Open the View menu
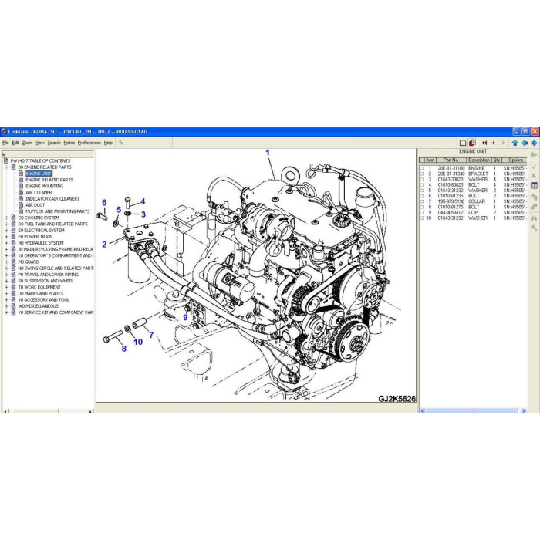Screen dimensions: 540x540 (40, 143)
